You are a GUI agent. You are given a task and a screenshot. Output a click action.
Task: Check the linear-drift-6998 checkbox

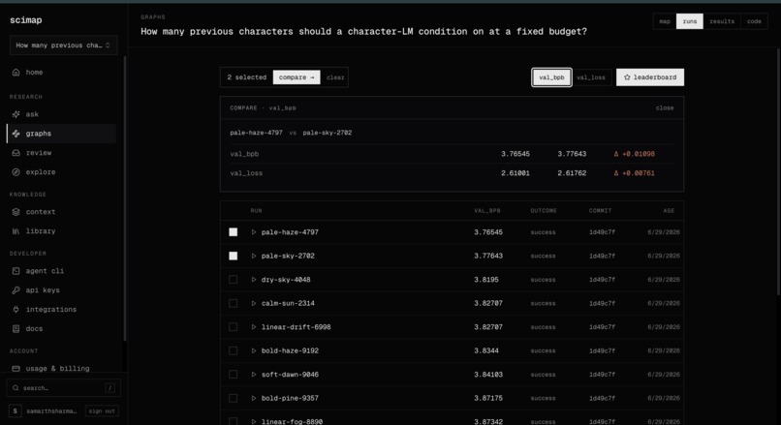(234, 327)
